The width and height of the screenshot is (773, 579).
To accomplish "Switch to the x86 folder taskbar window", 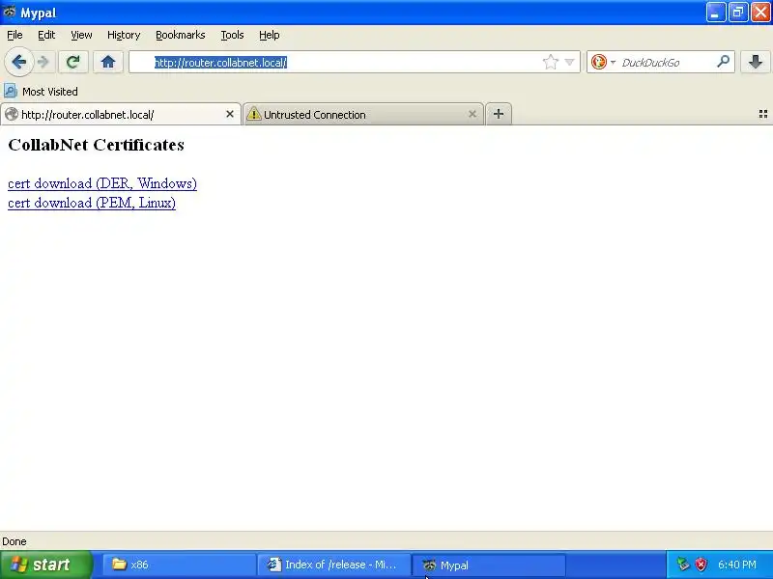I will [179, 565].
